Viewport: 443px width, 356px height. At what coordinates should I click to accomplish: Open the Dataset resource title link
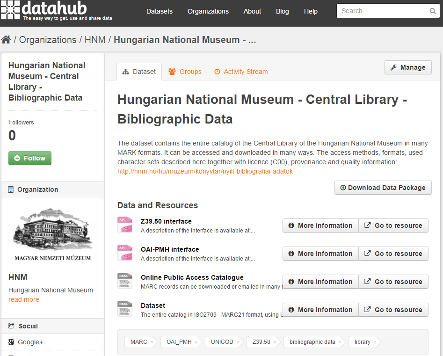pyautogui.click(x=153, y=305)
